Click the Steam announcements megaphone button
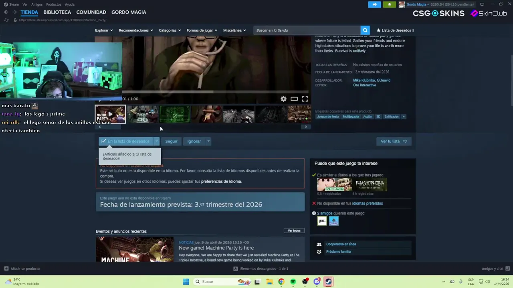 click(374, 4)
